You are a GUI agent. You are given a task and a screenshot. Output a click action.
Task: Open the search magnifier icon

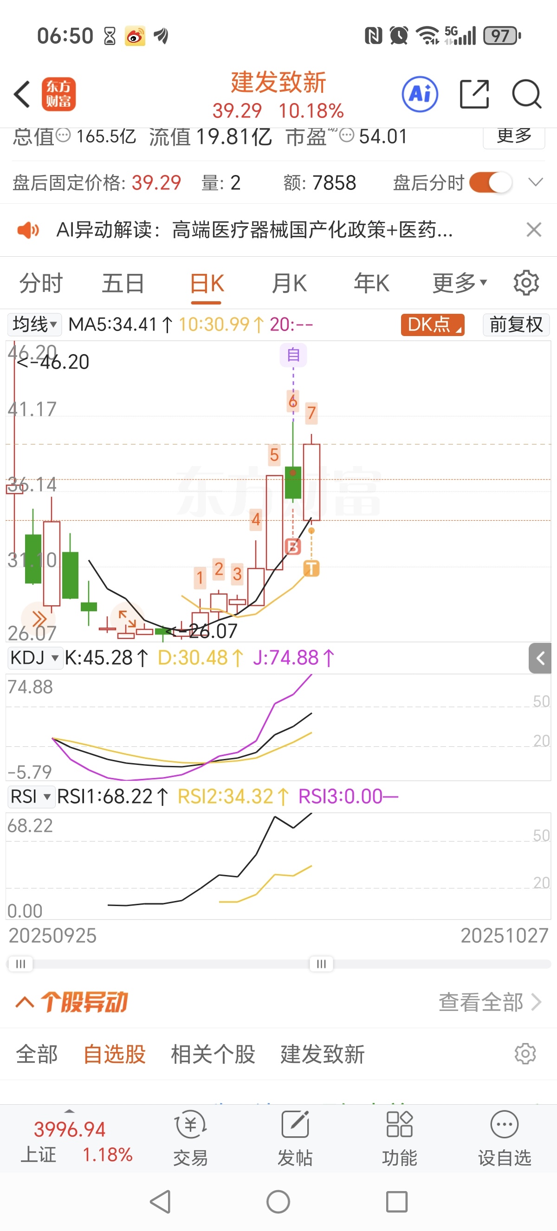point(526,94)
